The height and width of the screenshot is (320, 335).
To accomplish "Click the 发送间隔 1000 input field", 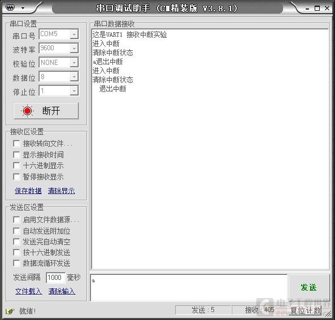I will pos(55,278).
